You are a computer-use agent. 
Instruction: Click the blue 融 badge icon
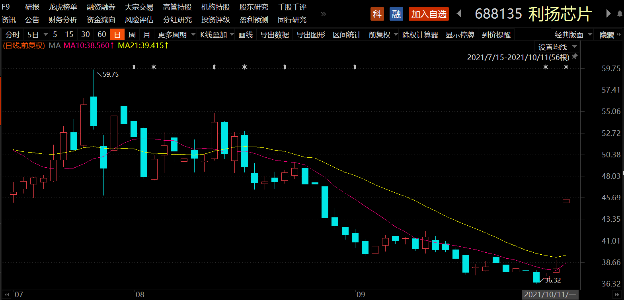396,14
